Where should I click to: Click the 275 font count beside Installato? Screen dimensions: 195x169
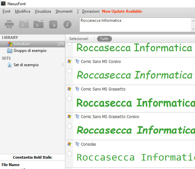pos(61,44)
